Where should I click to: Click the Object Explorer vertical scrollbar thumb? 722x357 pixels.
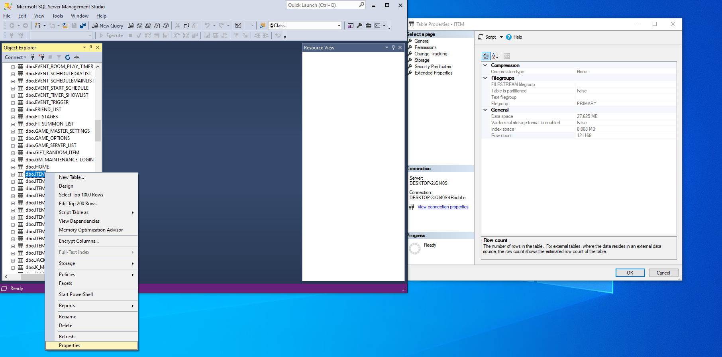(x=98, y=131)
